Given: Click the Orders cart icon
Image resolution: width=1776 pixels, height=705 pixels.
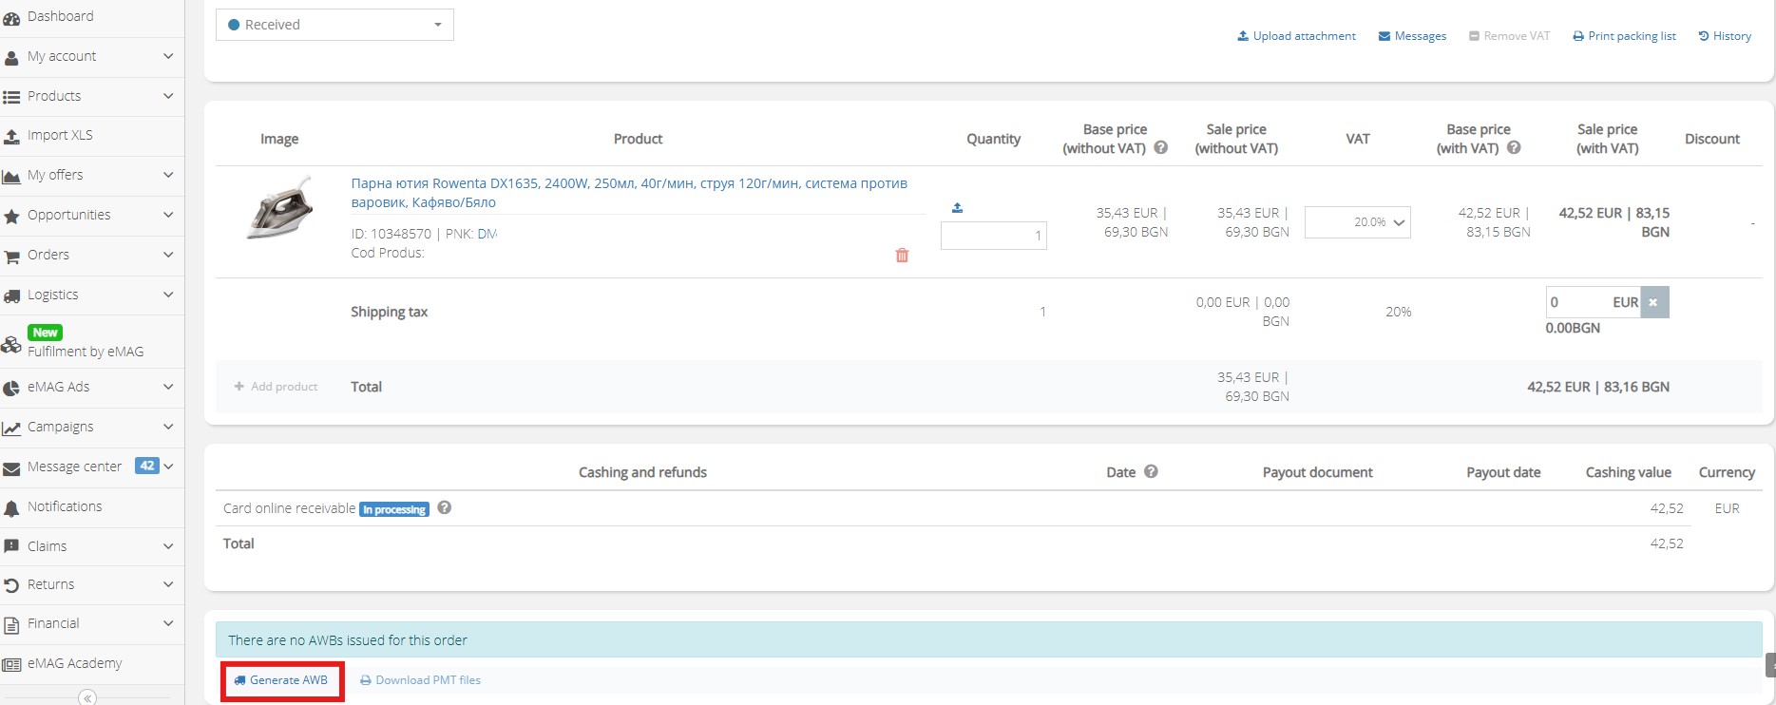Looking at the screenshot, I should click(11, 256).
